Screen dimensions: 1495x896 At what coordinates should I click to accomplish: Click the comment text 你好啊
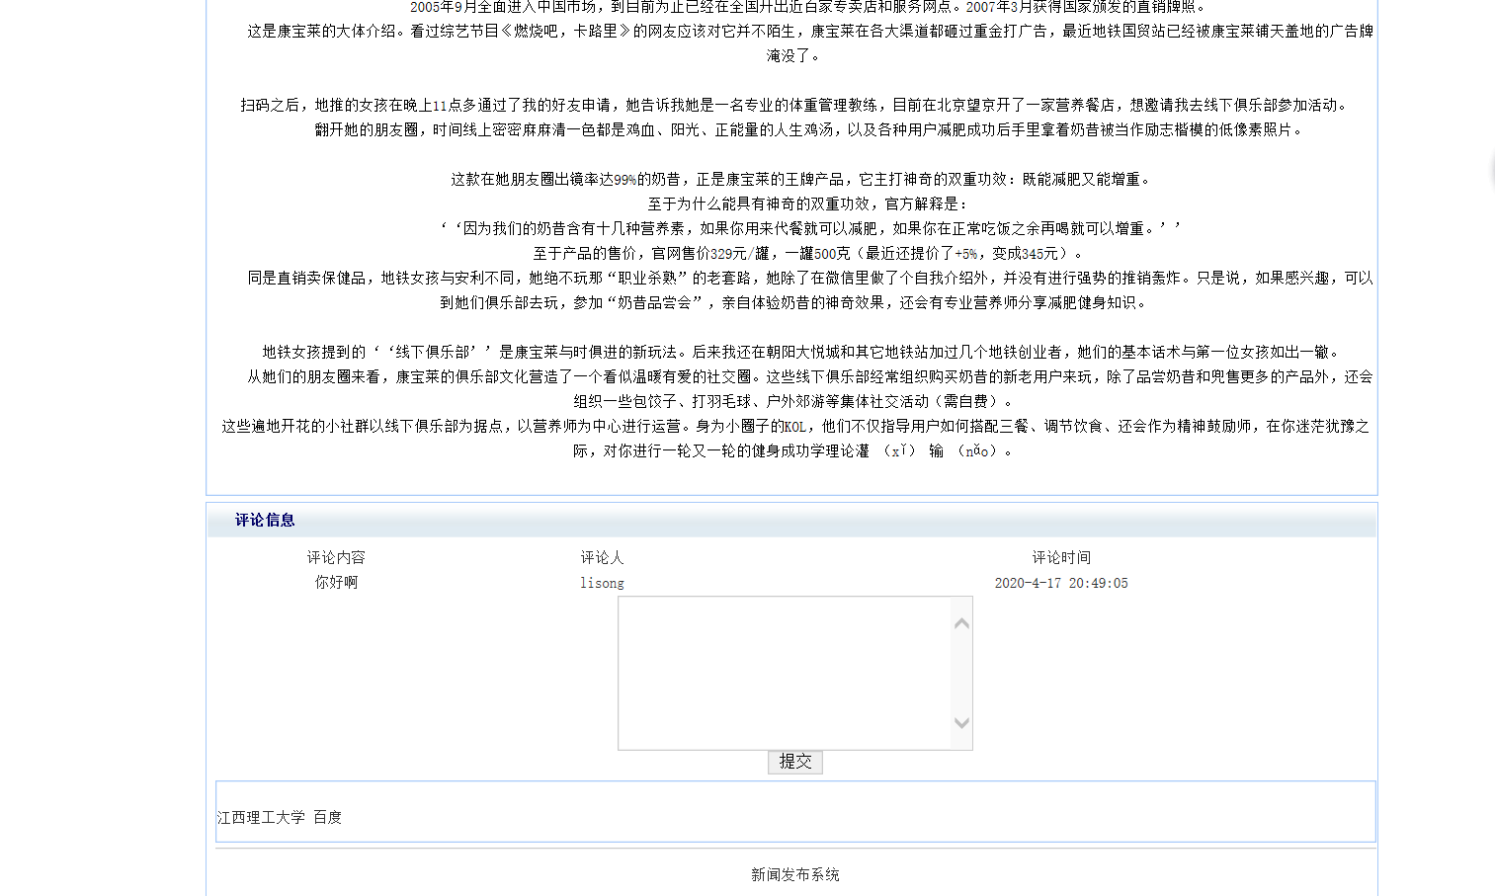336,582
